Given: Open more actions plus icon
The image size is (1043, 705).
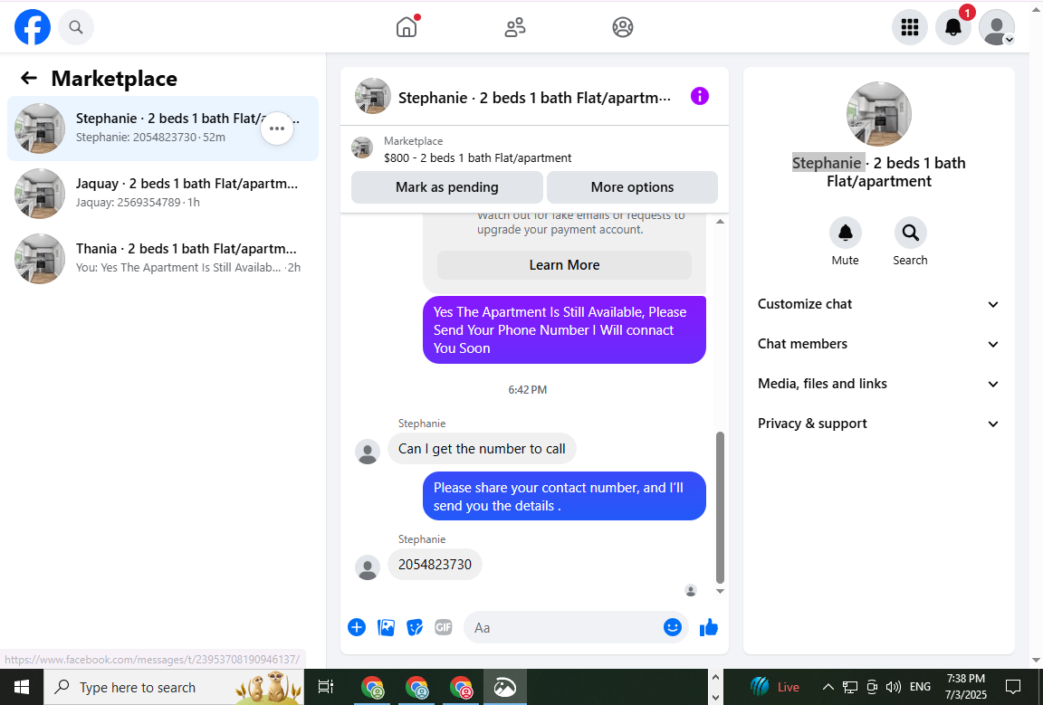Looking at the screenshot, I should pyautogui.click(x=357, y=627).
